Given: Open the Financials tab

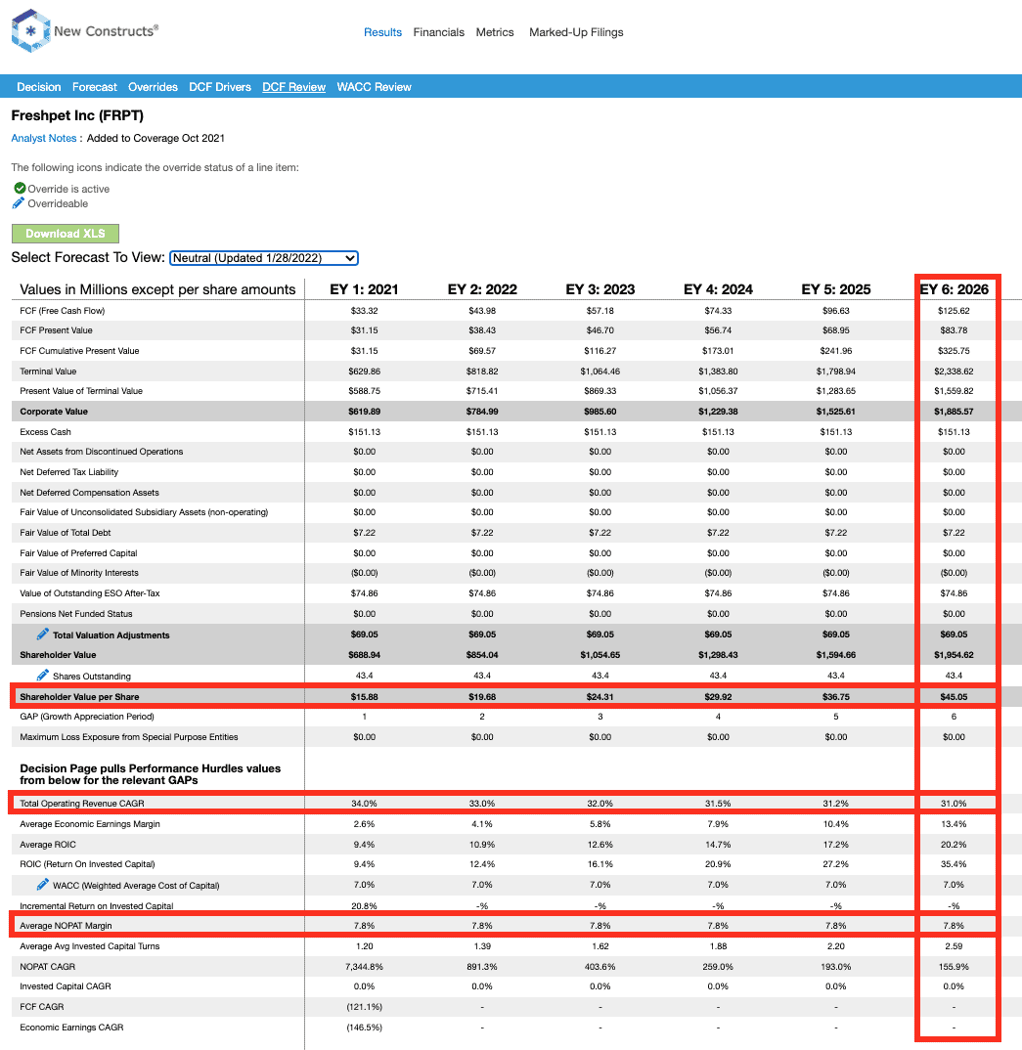Looking at the screenshot, I should click(439, 32).
